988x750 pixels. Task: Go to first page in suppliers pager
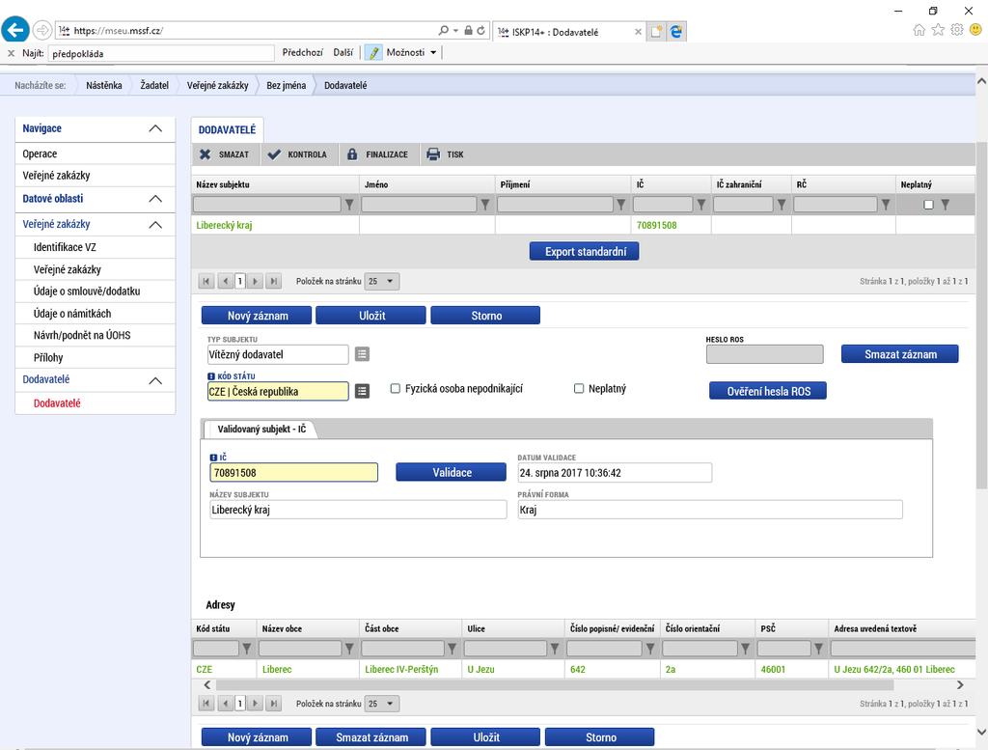[x=206, y=281]
